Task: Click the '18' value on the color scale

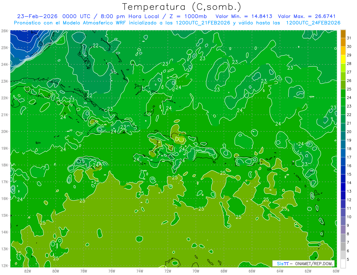Action: [x=349, y=149]
